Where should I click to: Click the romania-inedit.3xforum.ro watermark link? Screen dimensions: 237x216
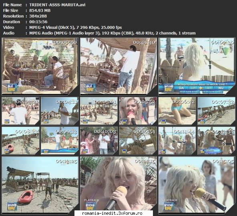tap(112, 213)
